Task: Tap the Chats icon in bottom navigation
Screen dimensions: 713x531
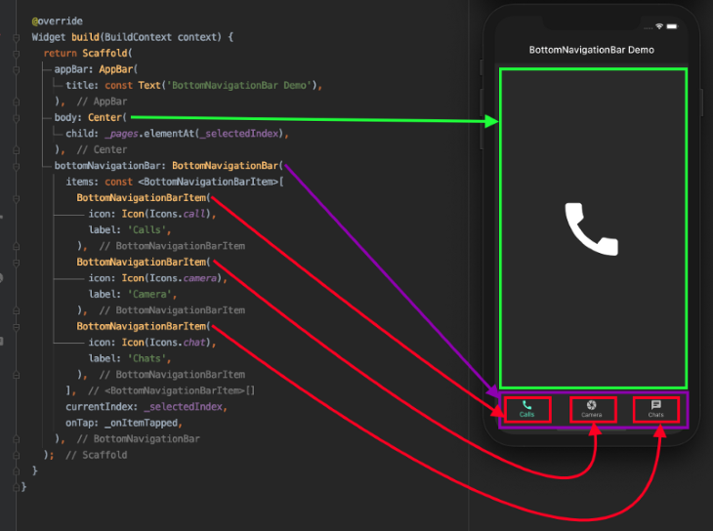Action: 656,405
